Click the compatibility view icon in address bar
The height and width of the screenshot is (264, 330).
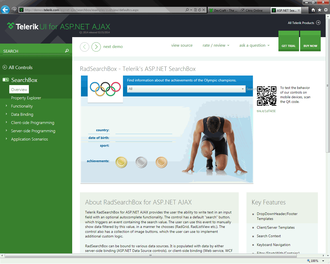click(195, 10)
